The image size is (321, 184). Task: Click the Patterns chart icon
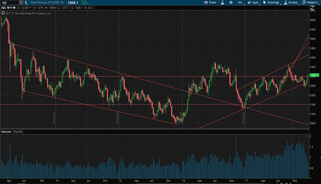coord(304,2)
